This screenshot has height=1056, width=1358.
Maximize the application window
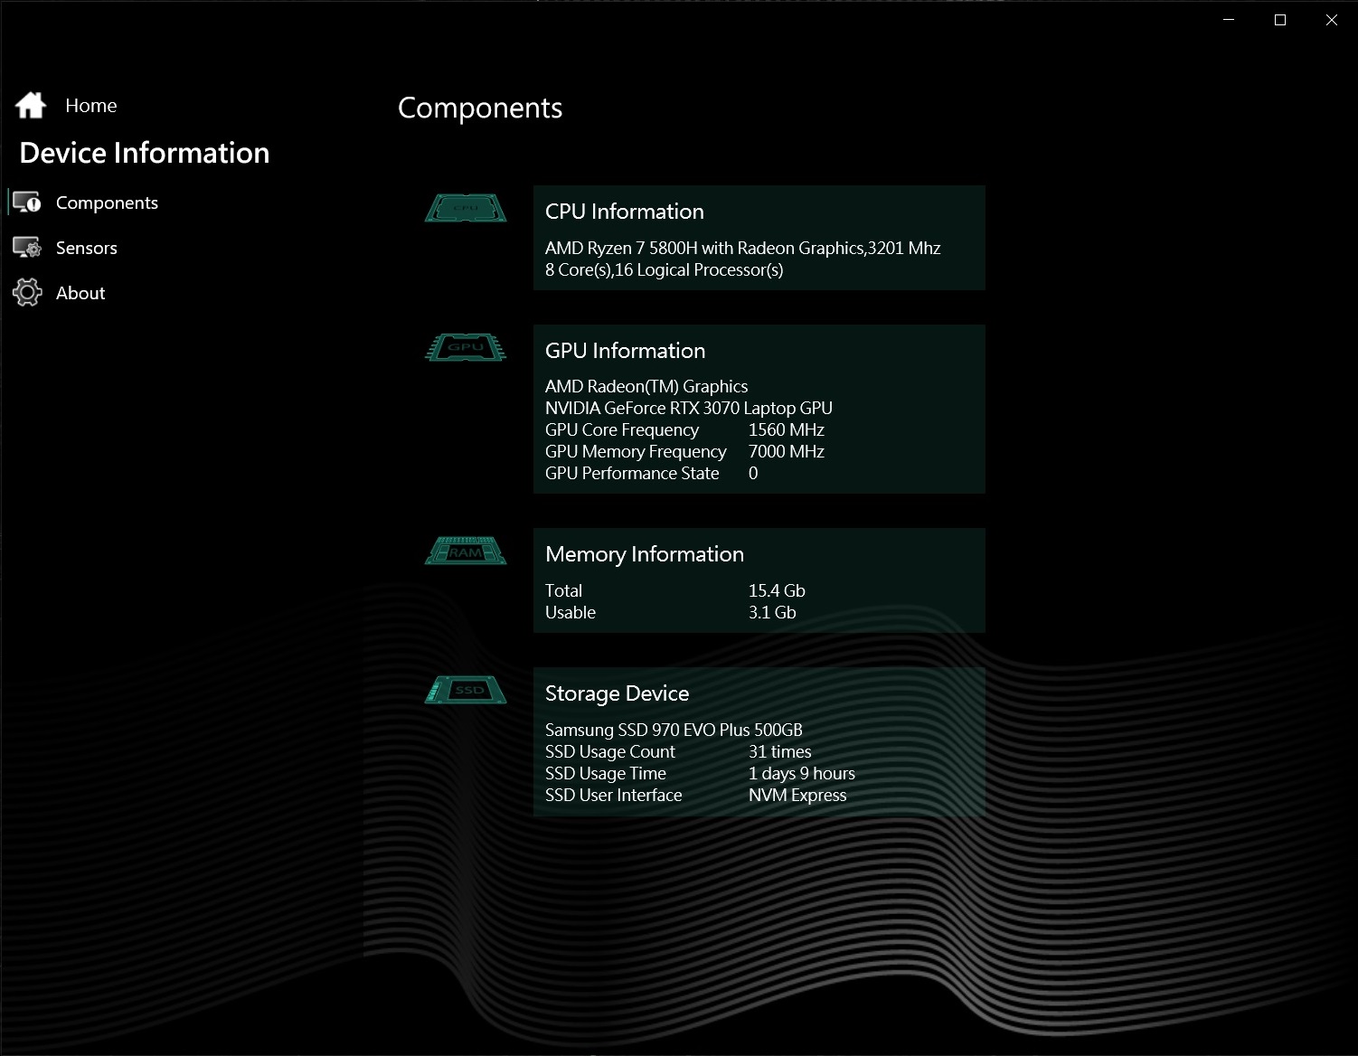1280,20
